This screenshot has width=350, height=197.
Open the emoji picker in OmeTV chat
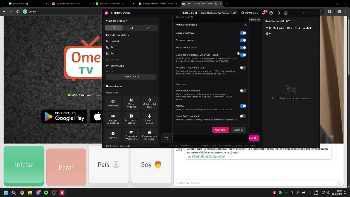(339, 183)
